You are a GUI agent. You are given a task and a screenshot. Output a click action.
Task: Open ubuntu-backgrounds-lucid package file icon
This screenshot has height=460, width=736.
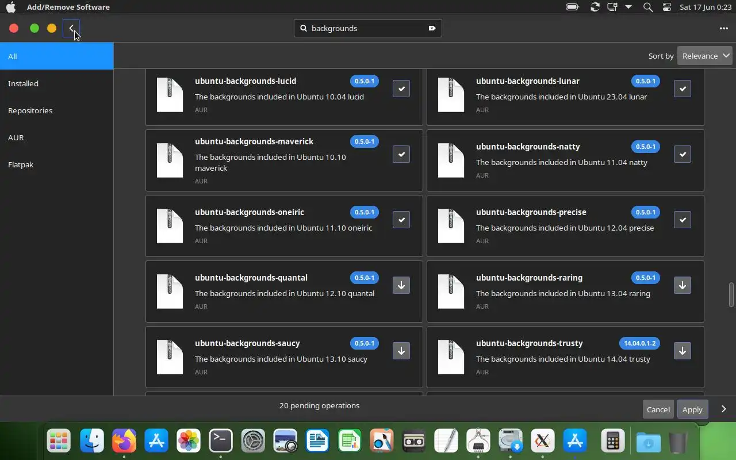click(x=170, y=95)
